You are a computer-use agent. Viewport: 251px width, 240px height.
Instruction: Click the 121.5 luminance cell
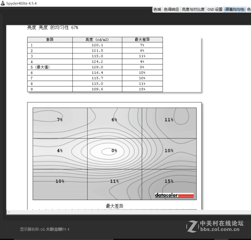coord(97,51)
